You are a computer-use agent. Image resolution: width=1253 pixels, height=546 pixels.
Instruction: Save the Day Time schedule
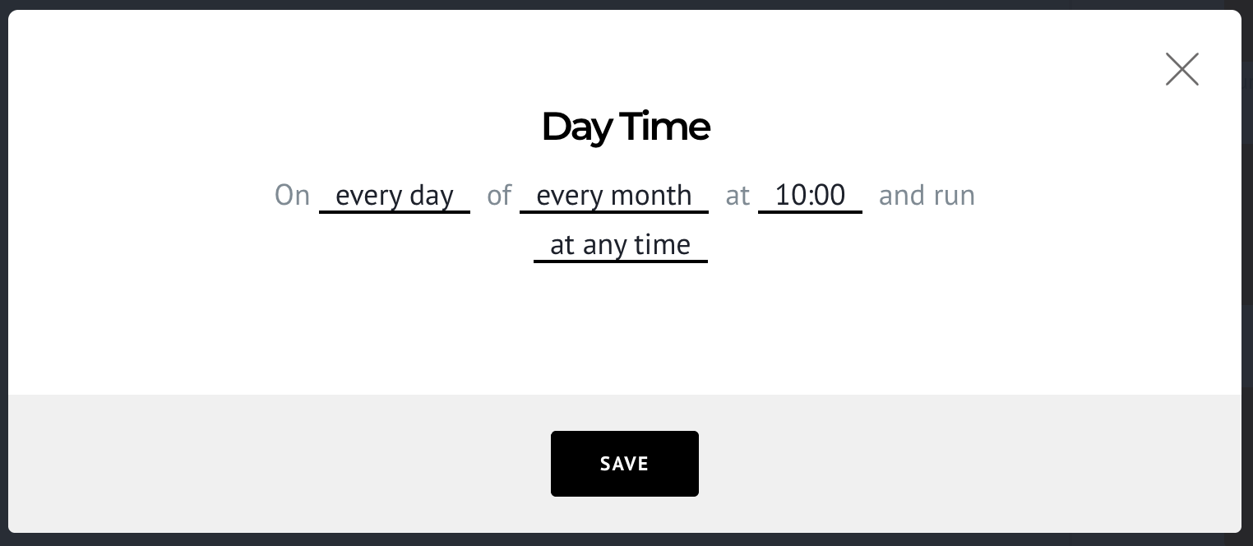[x=624, y=464]
